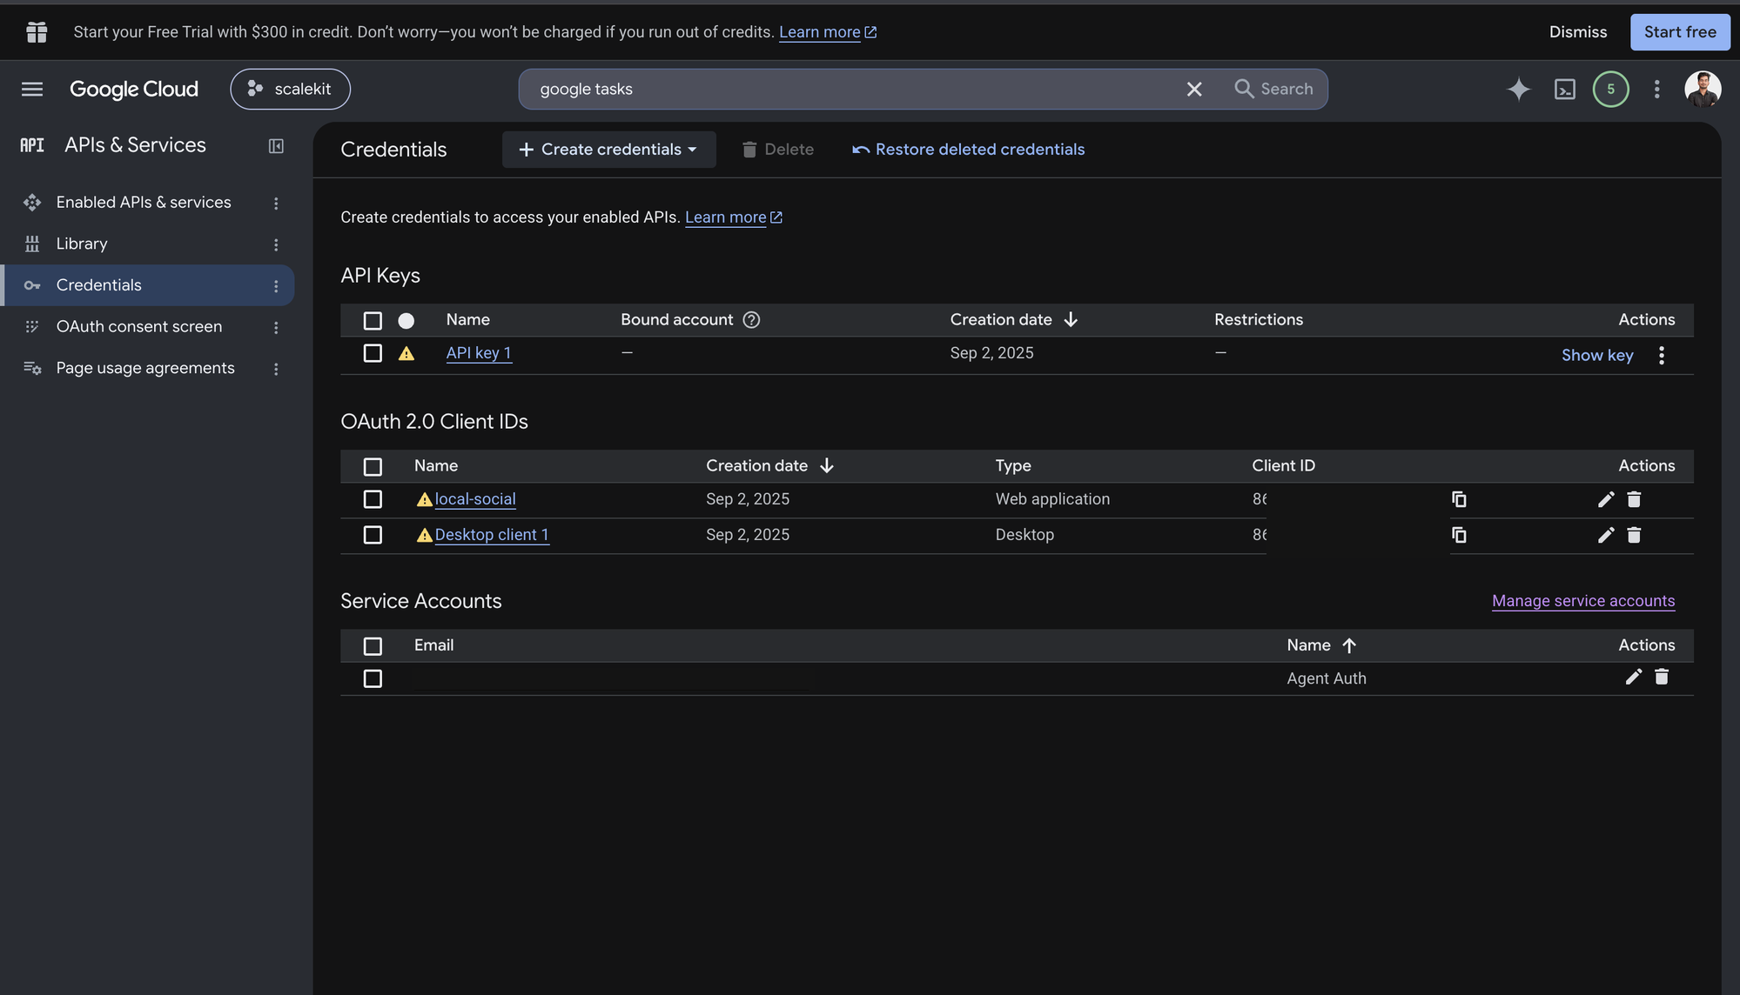Check the API key 1 row checkbox

tap(373, 353)
